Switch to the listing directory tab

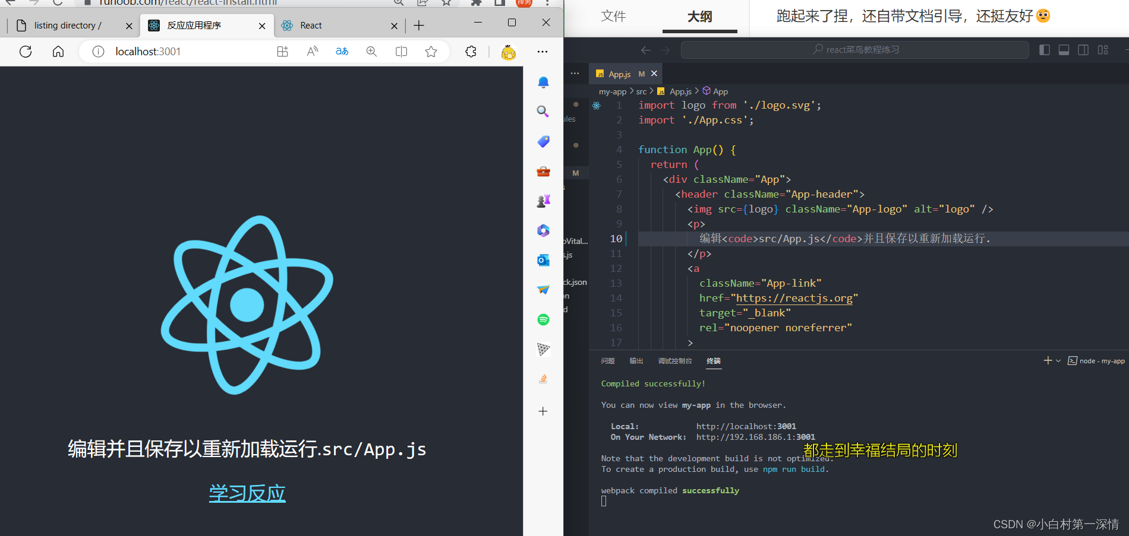(68, 26)
